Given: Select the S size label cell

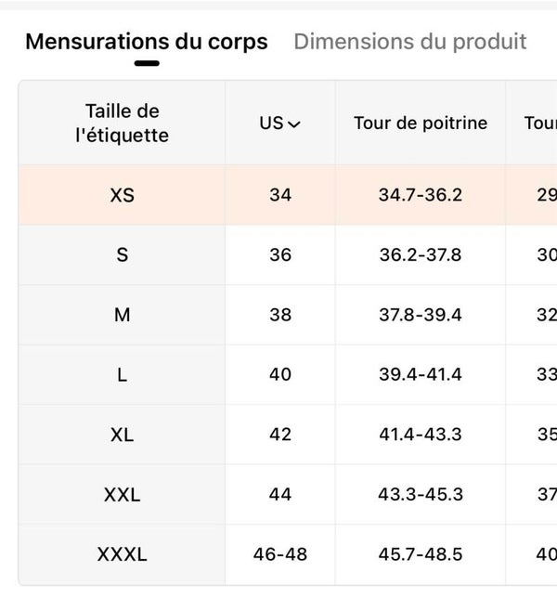Looking at the screenshot, I should (x=122, y=254).
